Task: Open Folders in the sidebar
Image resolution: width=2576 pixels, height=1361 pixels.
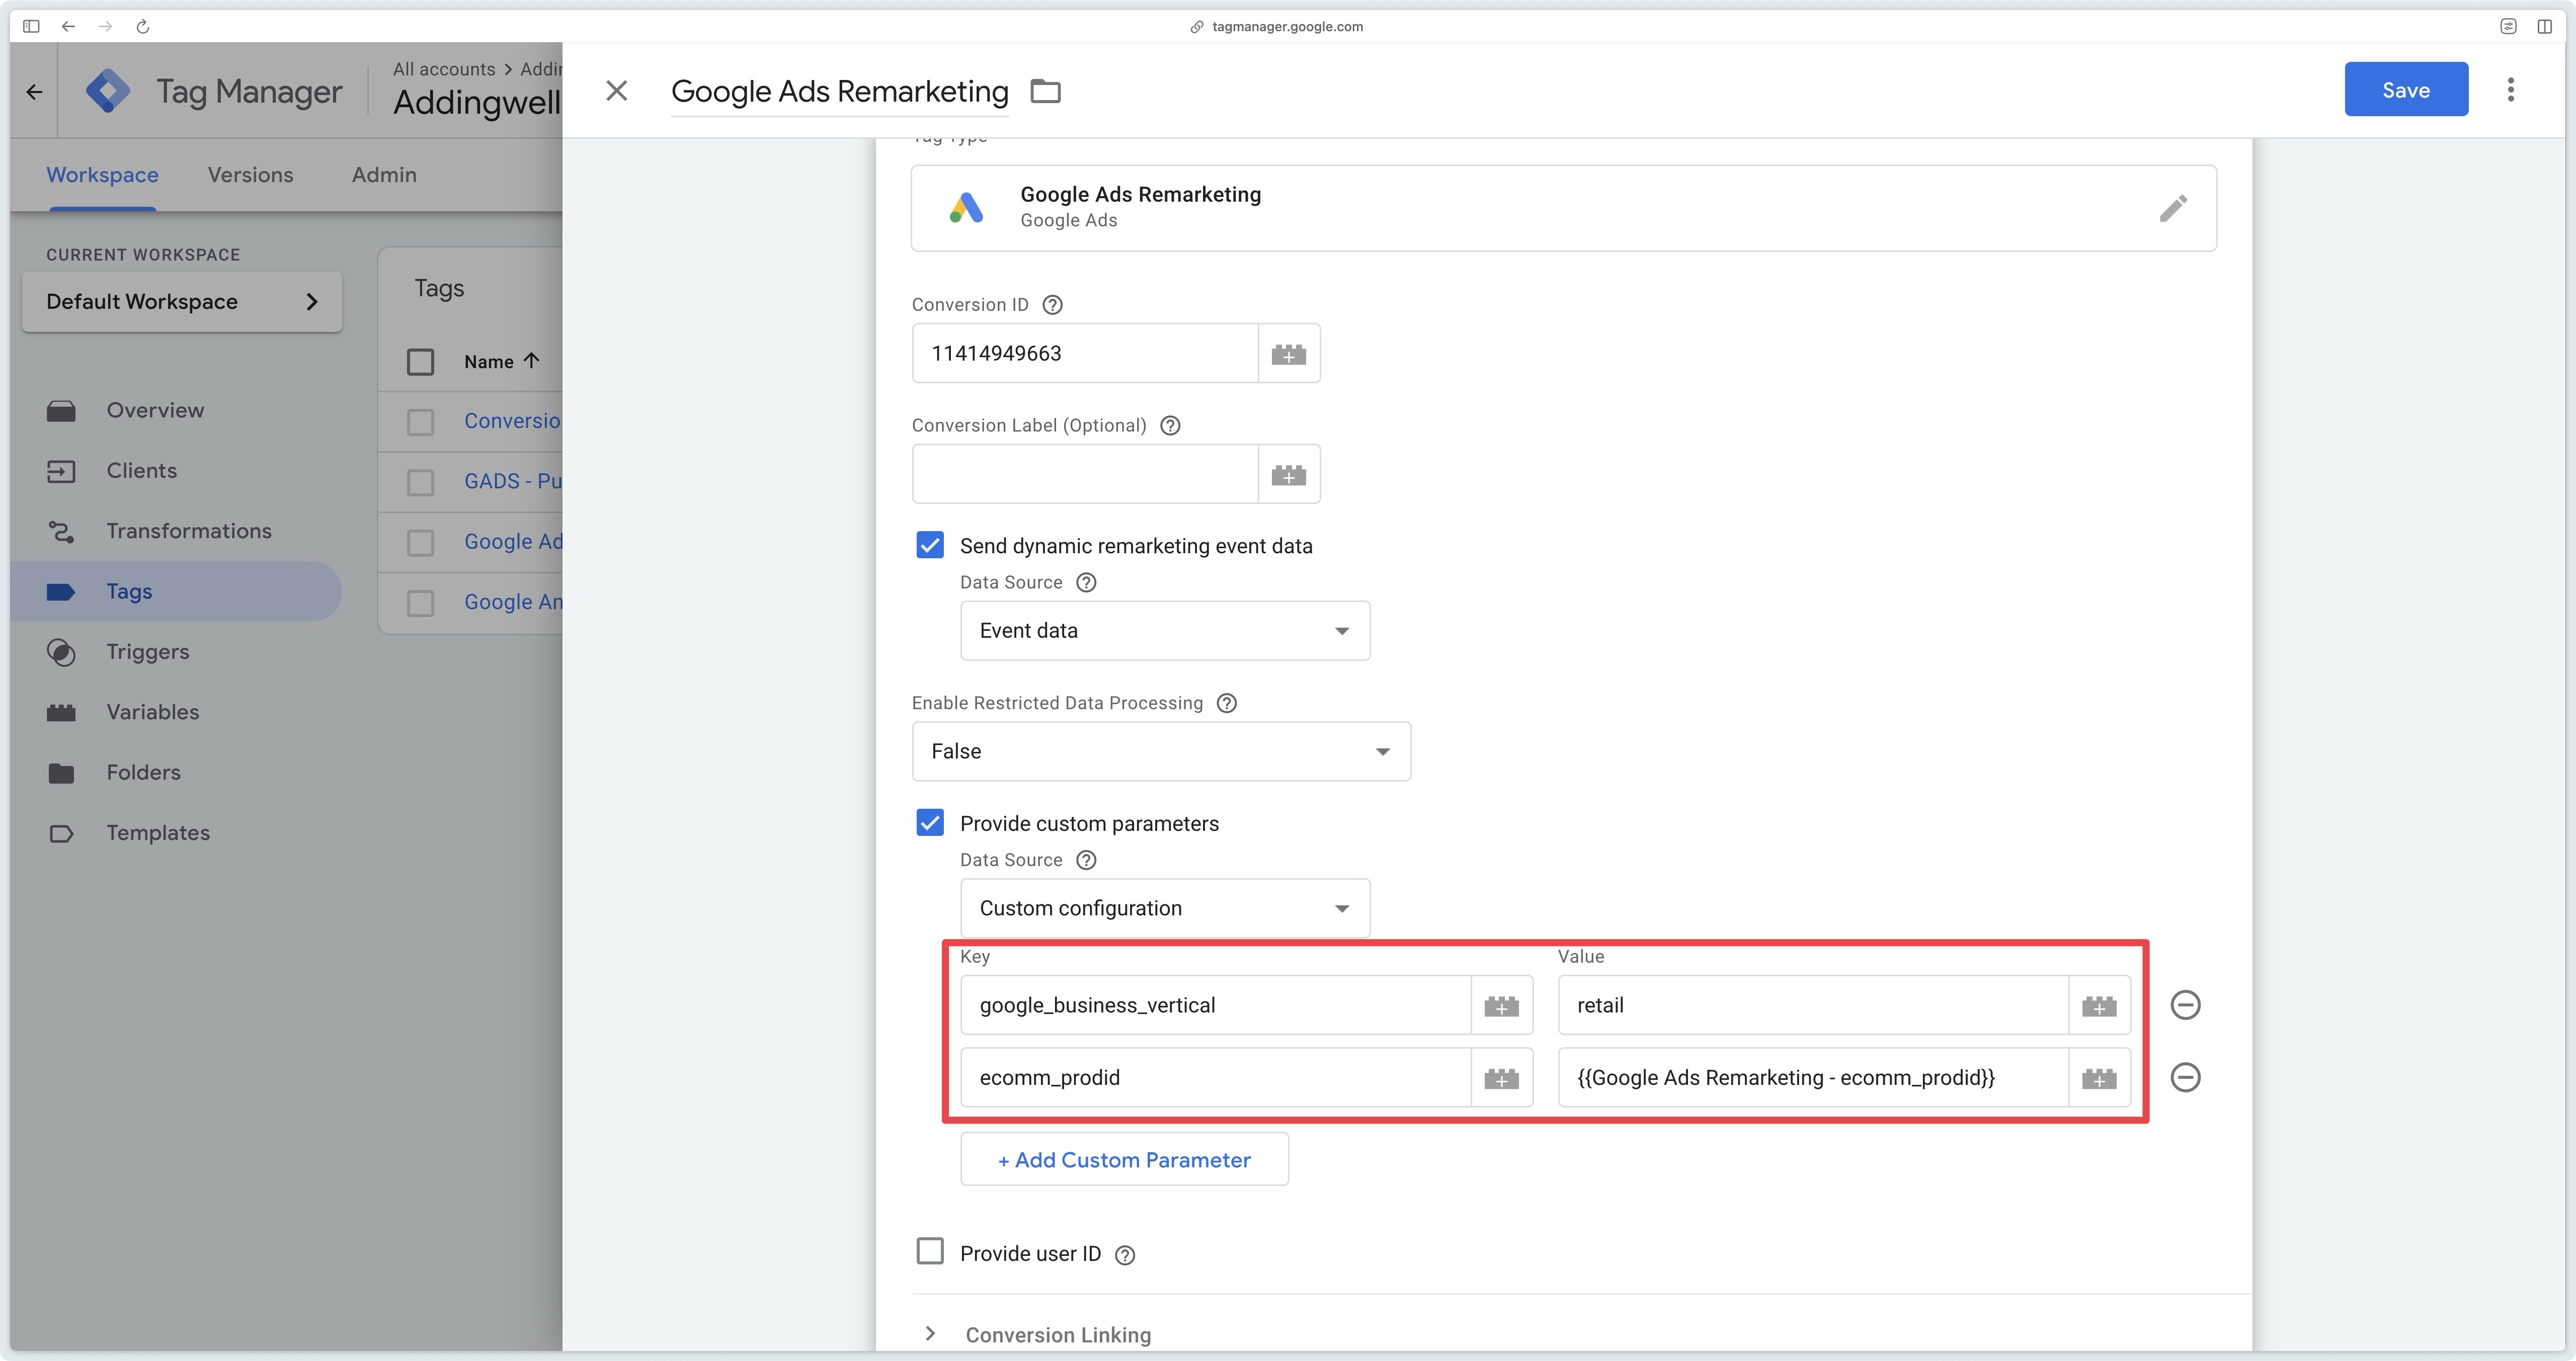Action: coord(176,773)
